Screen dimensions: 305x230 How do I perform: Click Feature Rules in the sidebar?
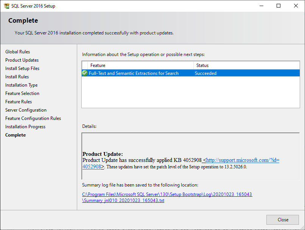19,102
